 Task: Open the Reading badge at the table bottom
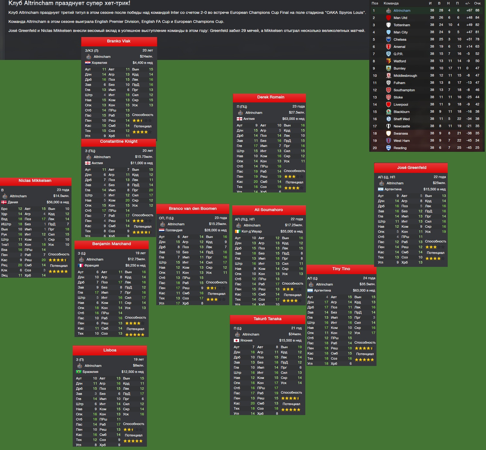[389, 148]
